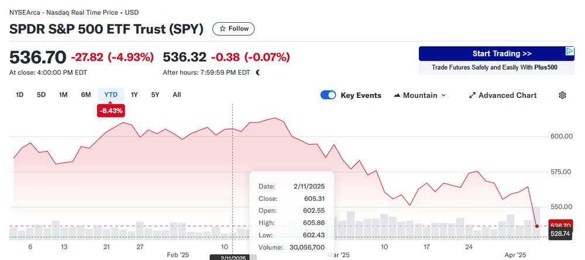The image size is (585, 260).
Task: Select the YTD range tab
Action: pos(111,95)
